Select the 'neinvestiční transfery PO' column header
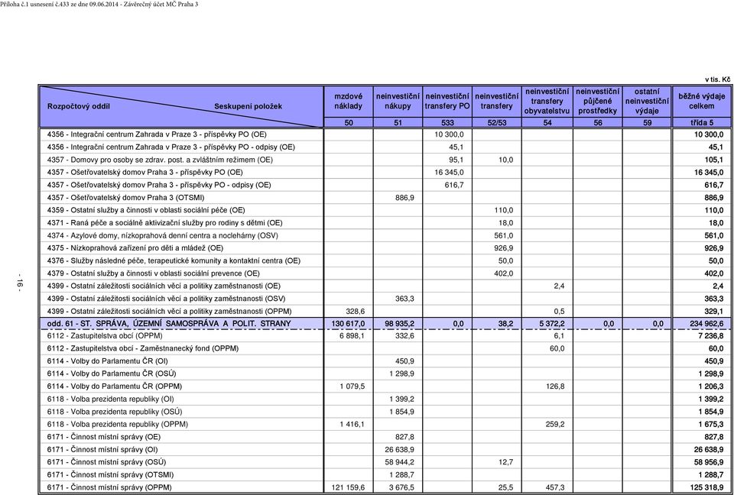 coord(447,102)
